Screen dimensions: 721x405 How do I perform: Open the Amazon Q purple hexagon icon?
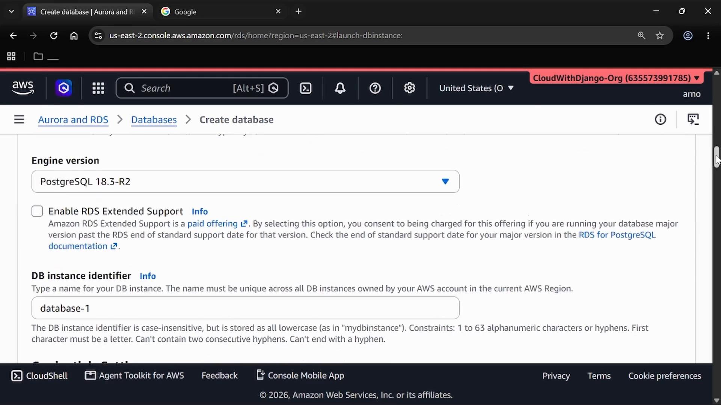(x=63, y=88)
